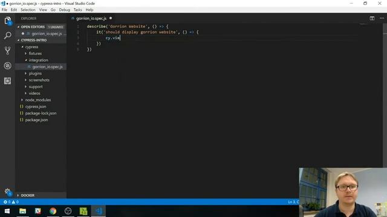Open the Help menu
The width and height of the screenshot is (387, 217).
(x=89, y=10)
